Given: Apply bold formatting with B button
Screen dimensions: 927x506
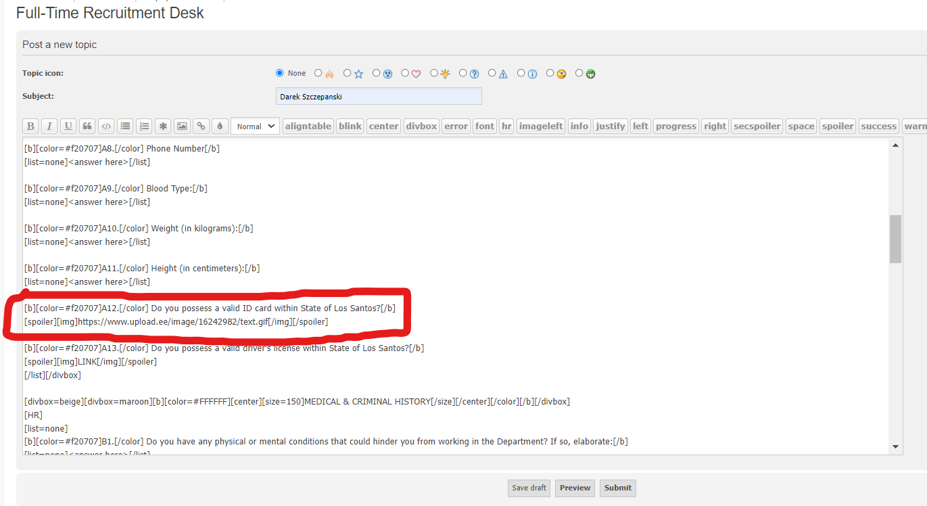Looking at the screenshot, I should 30,127.
